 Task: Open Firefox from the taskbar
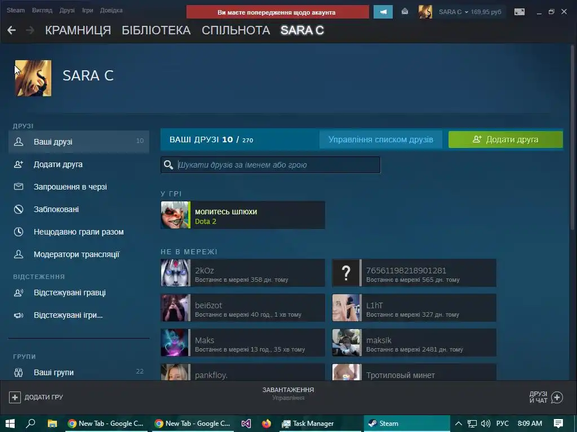point(267,424)
